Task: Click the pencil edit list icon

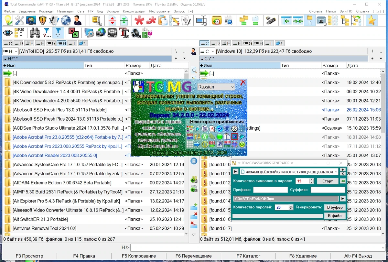Action: (x=175, y=21)
